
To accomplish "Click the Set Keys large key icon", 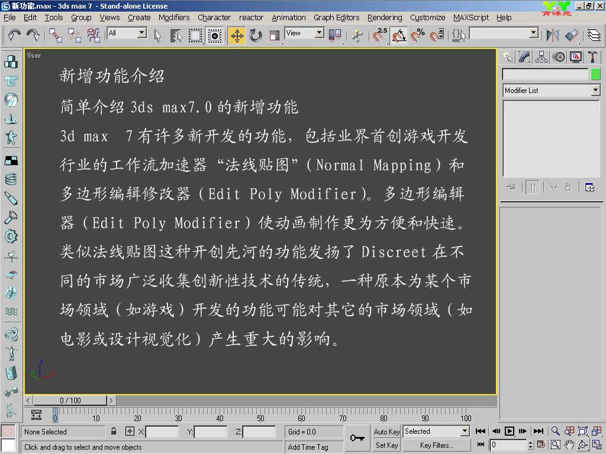I will (x=357, y=438).
